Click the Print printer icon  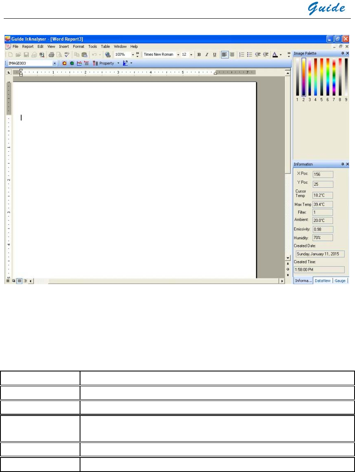(51, 54)
